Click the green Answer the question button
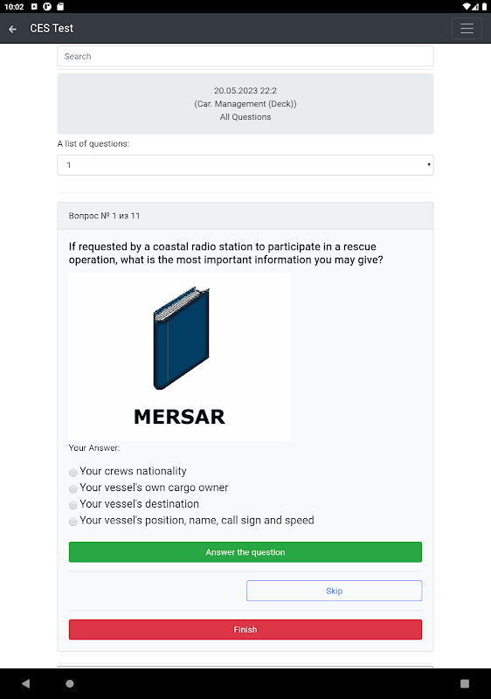Image resolution: width=491 pixels, height=699 pixels. [x=245, y=552]
